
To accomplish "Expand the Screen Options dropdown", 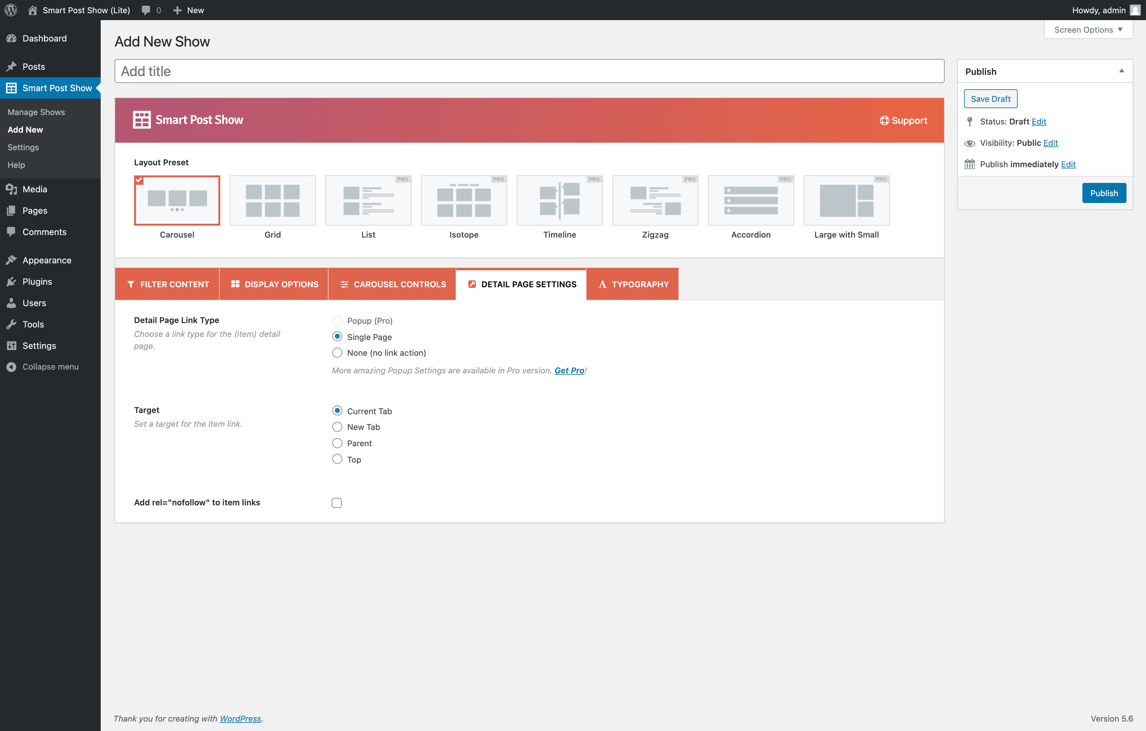I will (x=1088, y=30).
